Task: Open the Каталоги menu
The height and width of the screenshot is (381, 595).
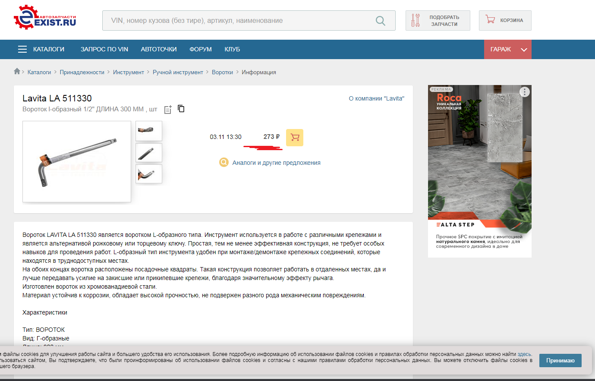Action: pos(49,49)
